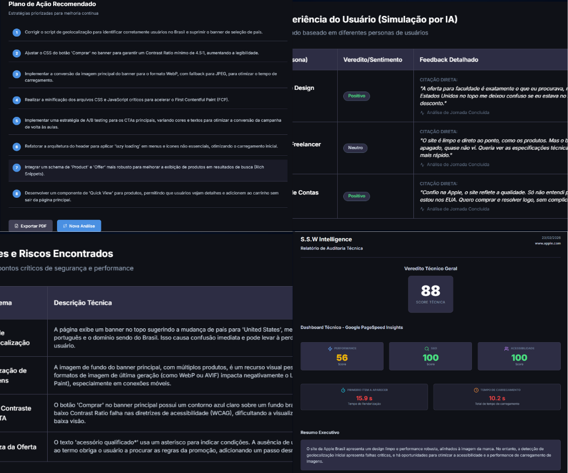Click the number 7 badge on highlighted step
Viewport: 568px width, 473px height.
coord(16,167)
